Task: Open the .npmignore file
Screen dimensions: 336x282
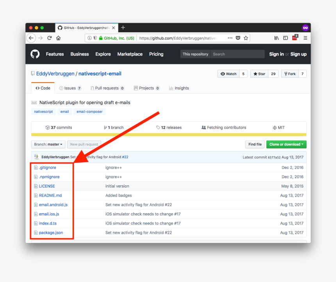Action: point(49,177)
